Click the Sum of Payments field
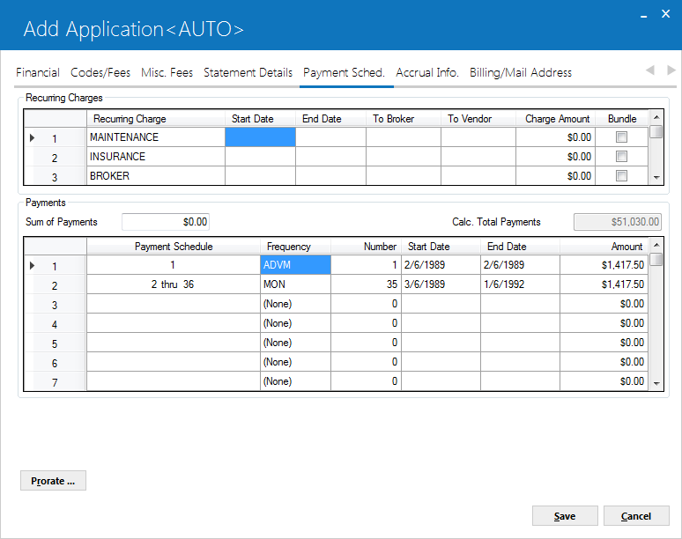 (x=166, y=222)
